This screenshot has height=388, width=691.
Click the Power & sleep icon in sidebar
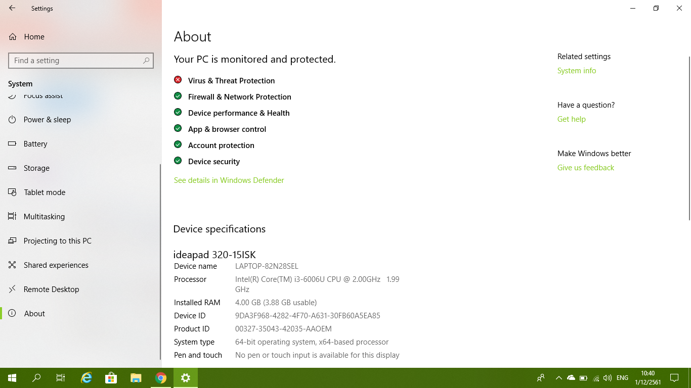click(x=13, y=119)
